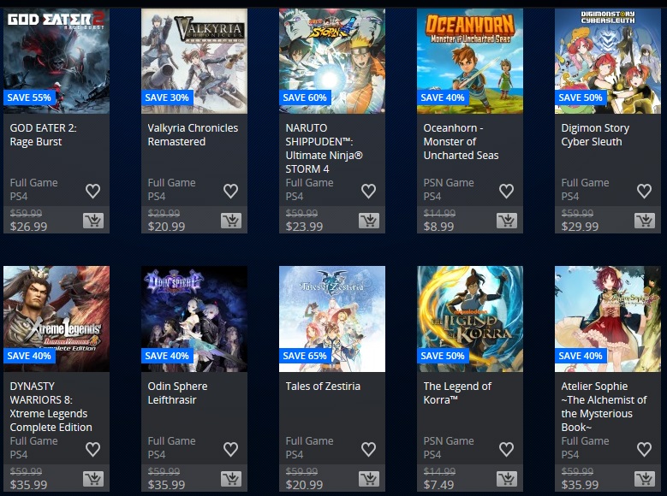
Task: Click The Legend of Korra cover thumbnail
Action: point(469,319)
